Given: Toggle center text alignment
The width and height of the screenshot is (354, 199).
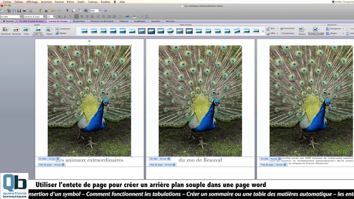Looking at the screenshot, I should pos(82,17).
